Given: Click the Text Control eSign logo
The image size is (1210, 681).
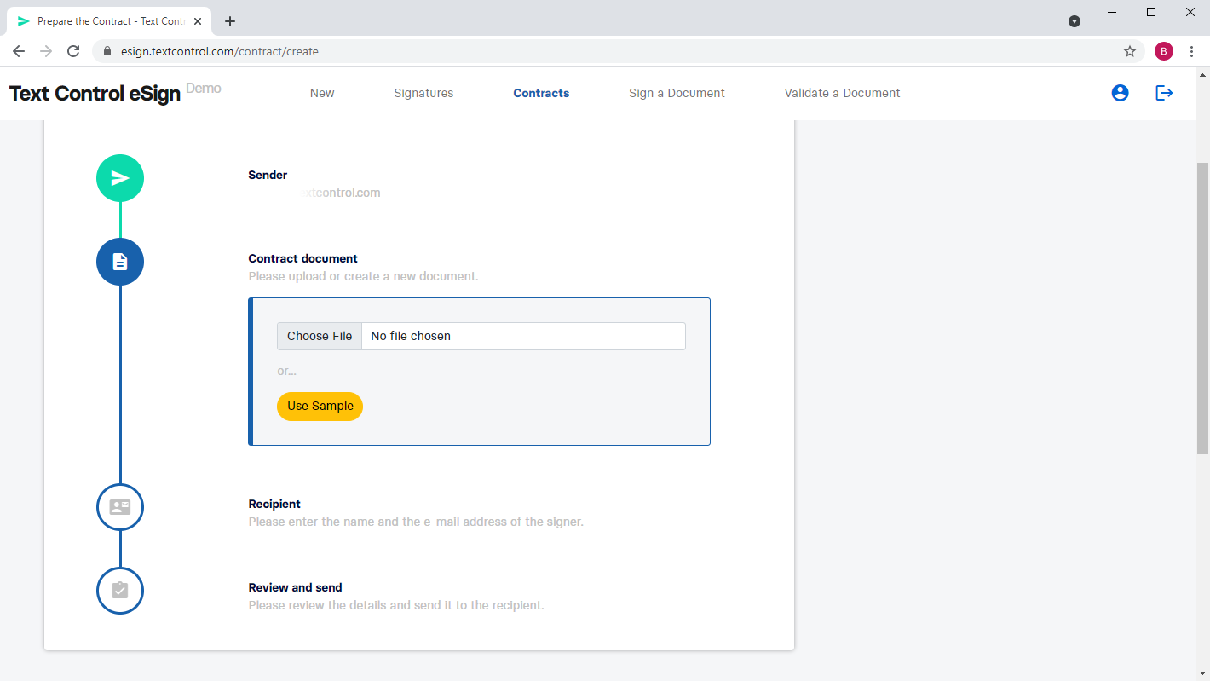Looking at the screenshot, I should 94,94.
